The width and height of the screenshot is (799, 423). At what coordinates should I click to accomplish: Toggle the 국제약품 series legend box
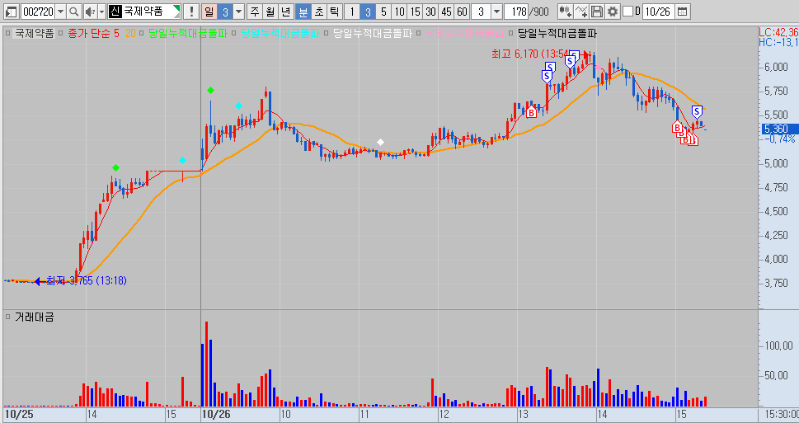pos(7,34)
